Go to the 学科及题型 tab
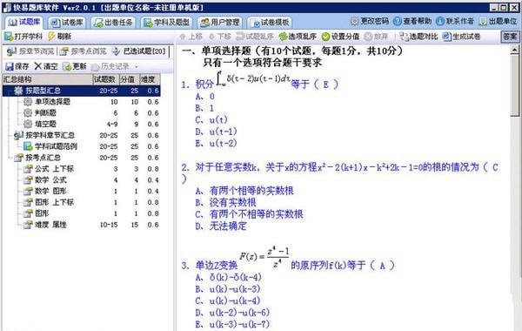522x331 pixels. click(166, 23)
